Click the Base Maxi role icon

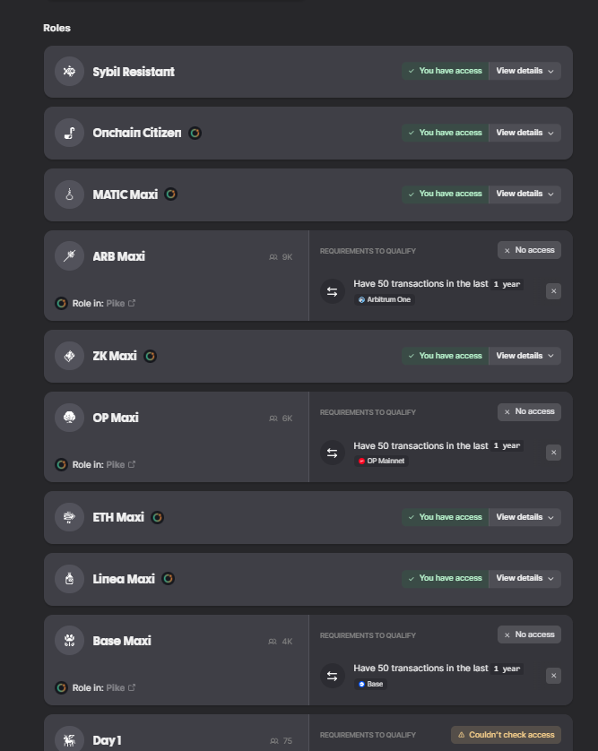[x=69, y=641]
